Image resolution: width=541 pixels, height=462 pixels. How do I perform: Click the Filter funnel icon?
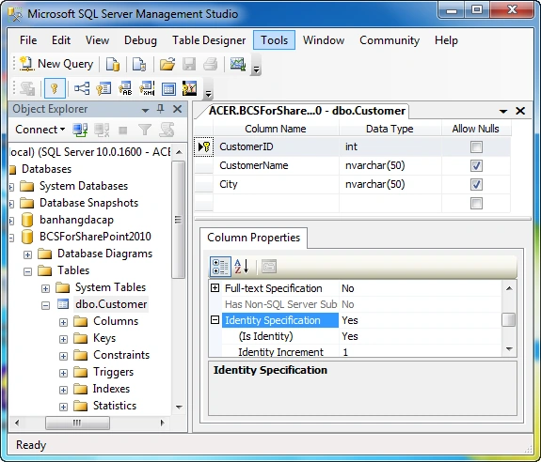[x=145, y=130]
